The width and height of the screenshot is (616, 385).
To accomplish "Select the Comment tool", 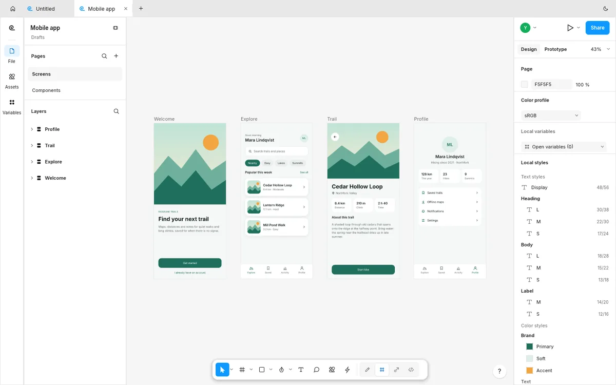I will coord(317,370).
